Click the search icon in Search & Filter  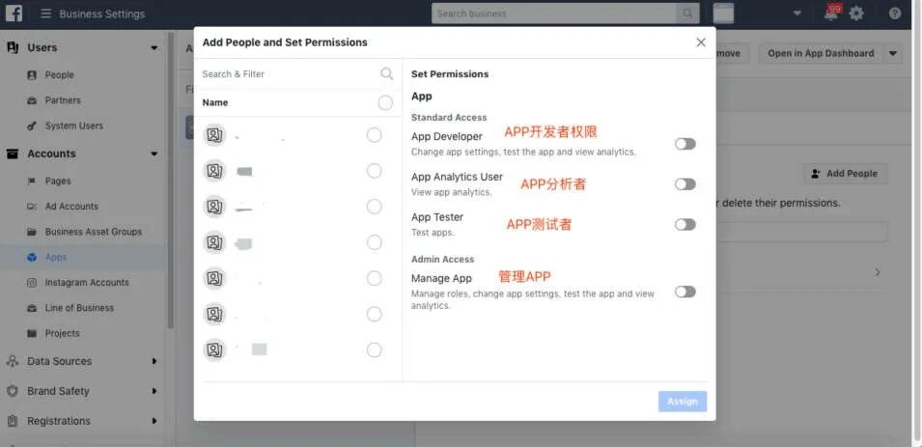pos(386,73)
